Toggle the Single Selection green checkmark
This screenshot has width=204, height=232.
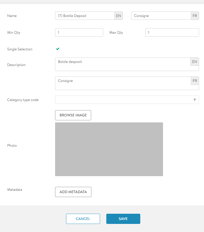tap(58, 49)
